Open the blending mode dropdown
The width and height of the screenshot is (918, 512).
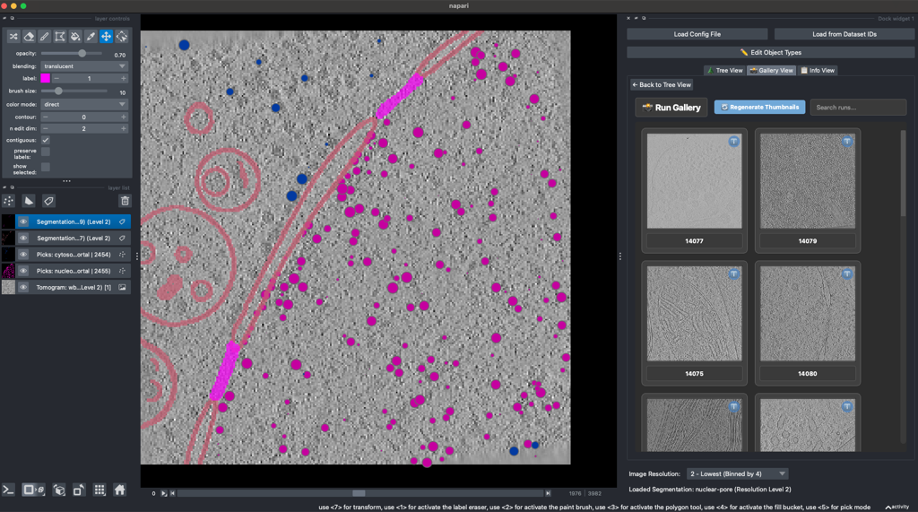[84, 66]
